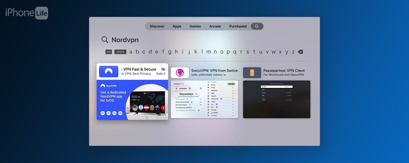Click 'For WireGuard and OpenVPN' subtitle
The height and width of the screenshot is (163, 409).
(283, 75)
